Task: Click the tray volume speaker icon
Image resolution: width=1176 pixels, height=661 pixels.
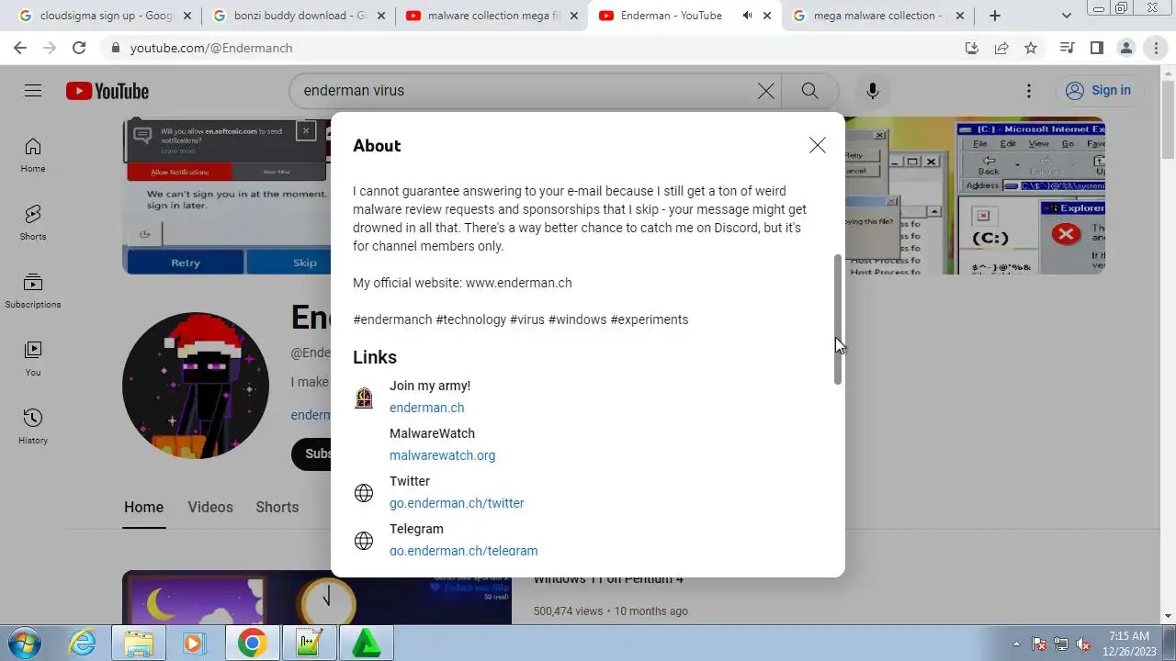Action: (x=1083, y=644)
